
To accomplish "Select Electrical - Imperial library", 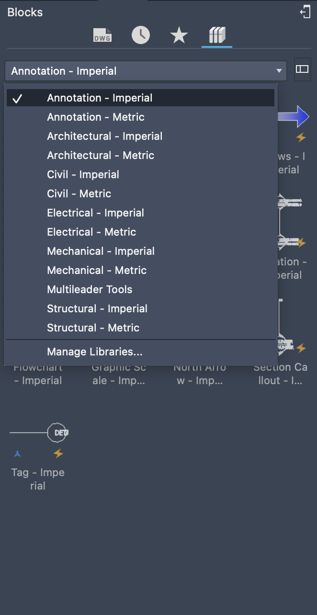I will click(x=95, y=213).
